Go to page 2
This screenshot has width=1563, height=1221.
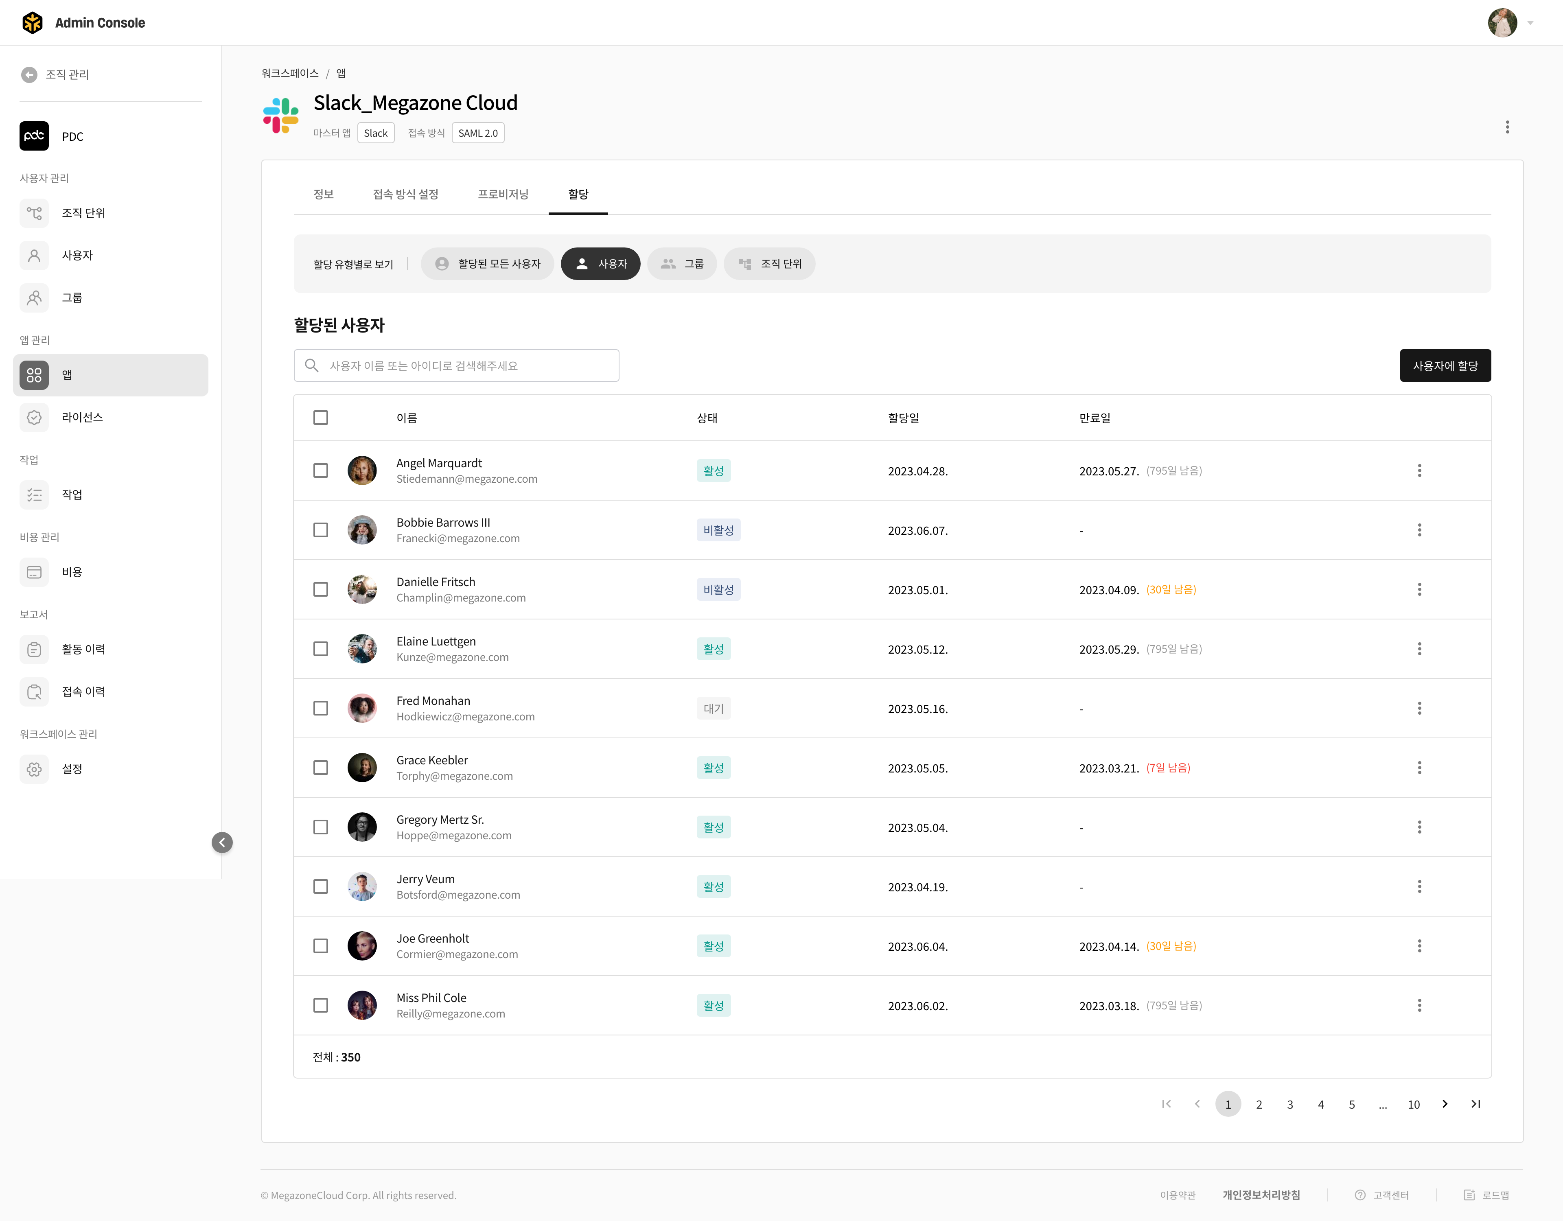1259,1104
